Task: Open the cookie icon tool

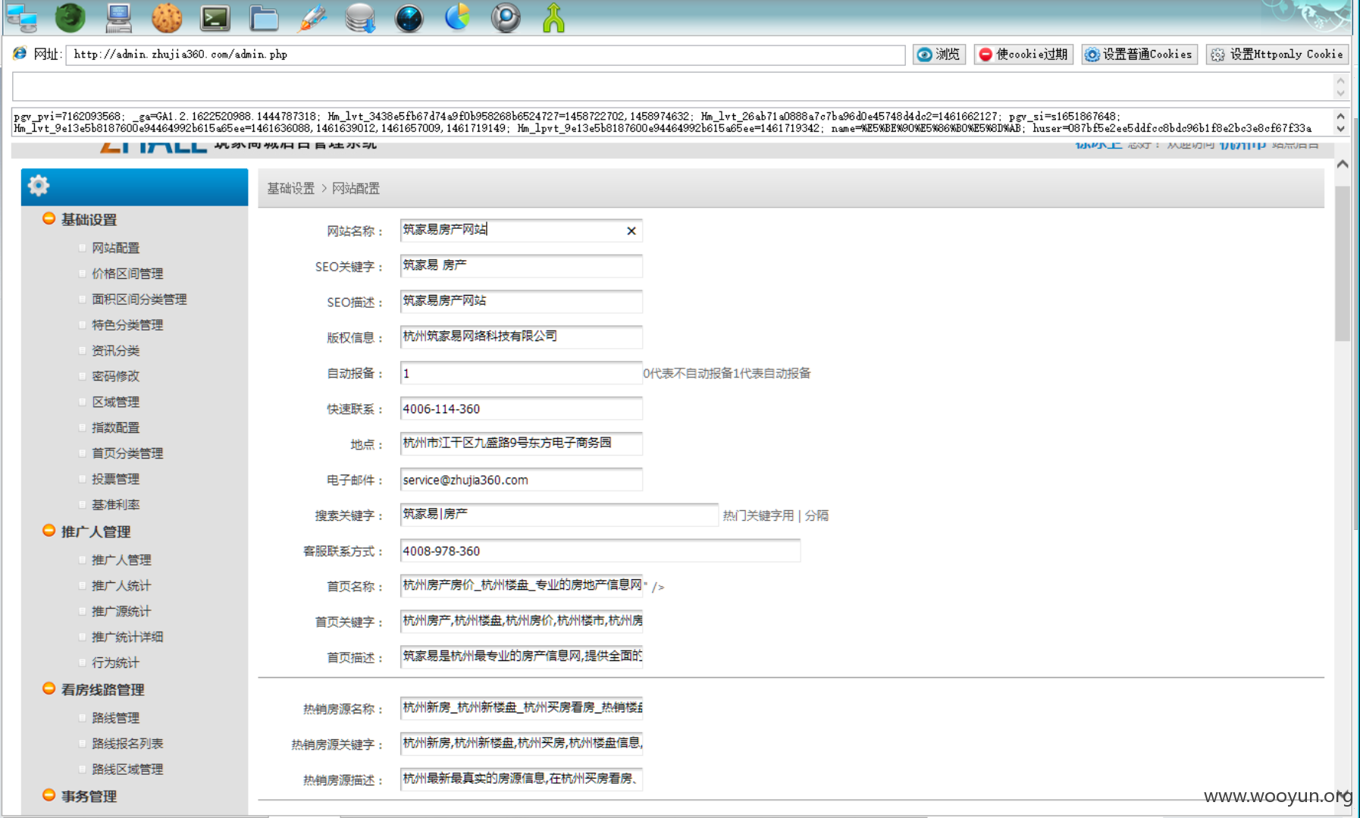Action: click(x=167, y=17)
